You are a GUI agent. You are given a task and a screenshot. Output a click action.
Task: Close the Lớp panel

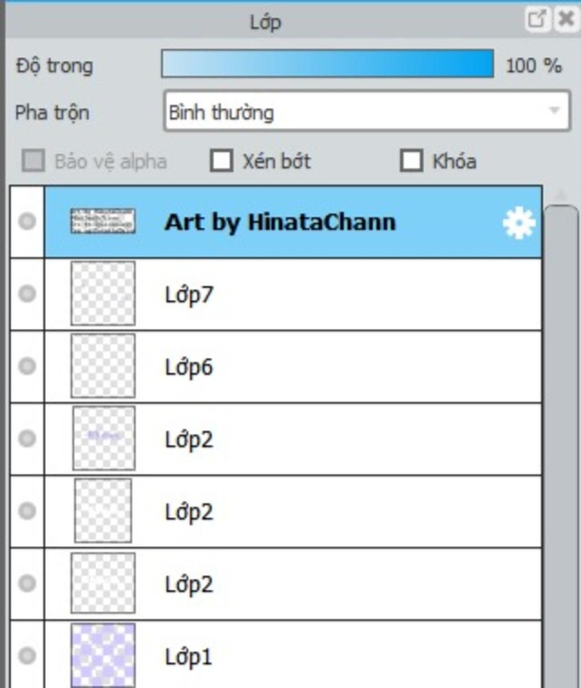[x=566, y=20]
